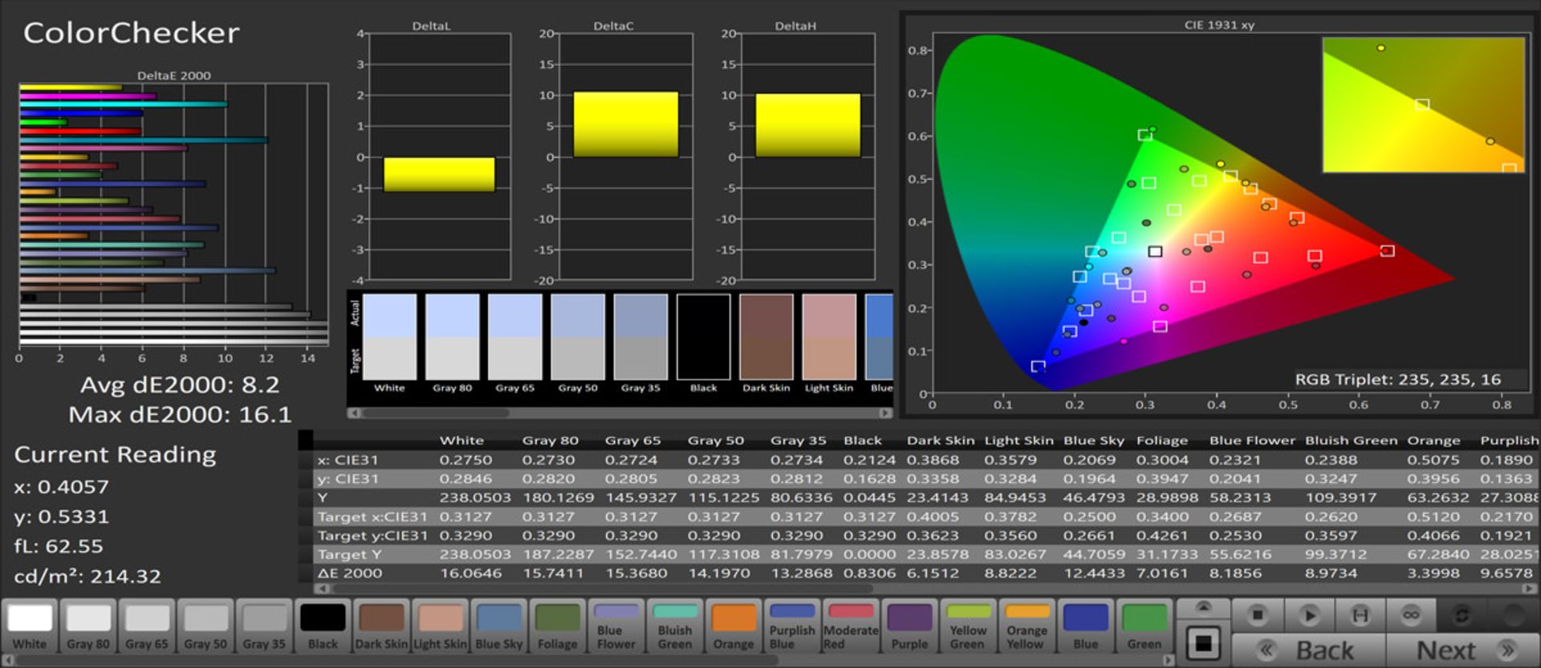Click the bracketed read series icon
The height and width of the screenshot is (668, 1541).
(1360, 615)
